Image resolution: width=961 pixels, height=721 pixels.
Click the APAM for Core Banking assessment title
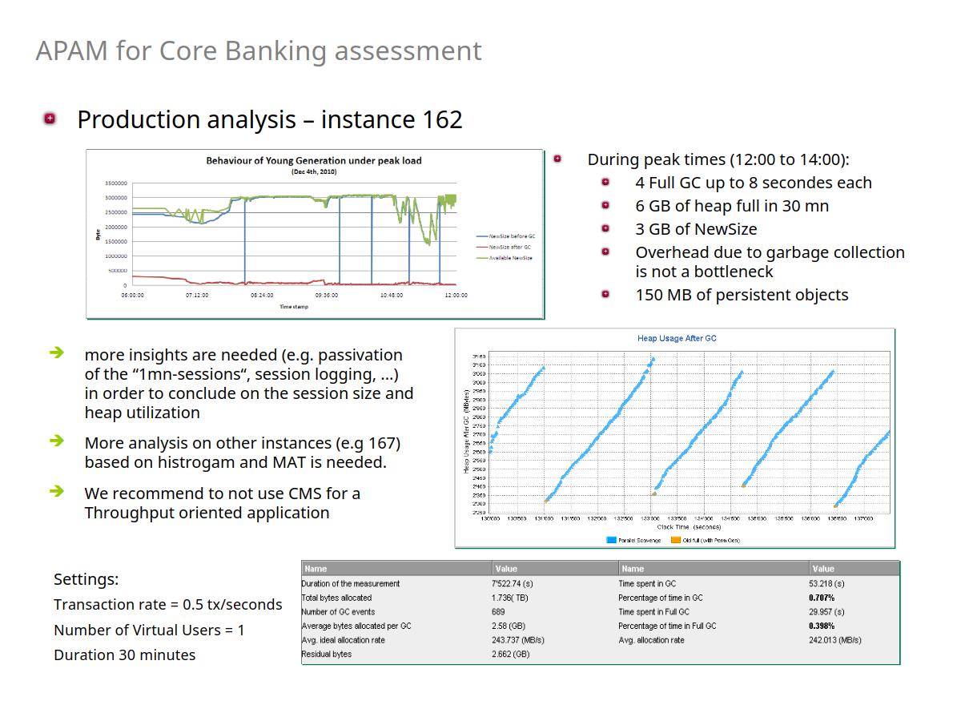pos(259,50)
